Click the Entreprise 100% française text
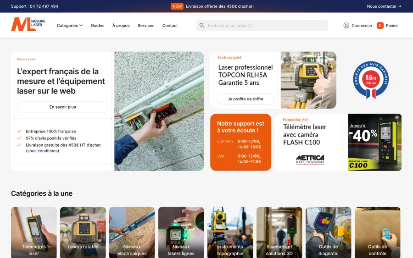Viewport: 413px width, 258px height. click(x=51, y=131)
